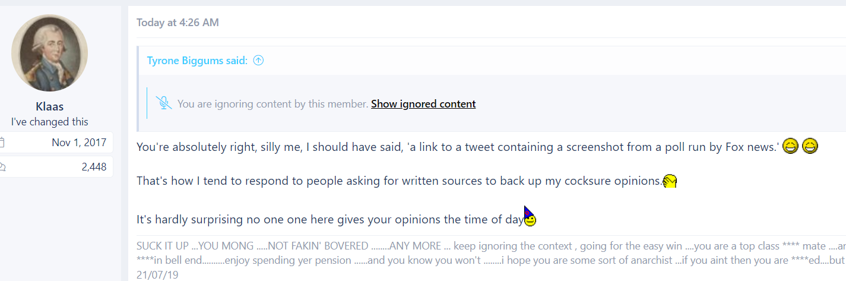
Task: Click the joined date calendar icon
Action: pyautogui.click(x=2, y=143)
